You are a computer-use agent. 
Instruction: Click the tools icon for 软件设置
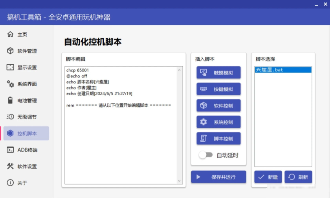click(x=10, y=166)
